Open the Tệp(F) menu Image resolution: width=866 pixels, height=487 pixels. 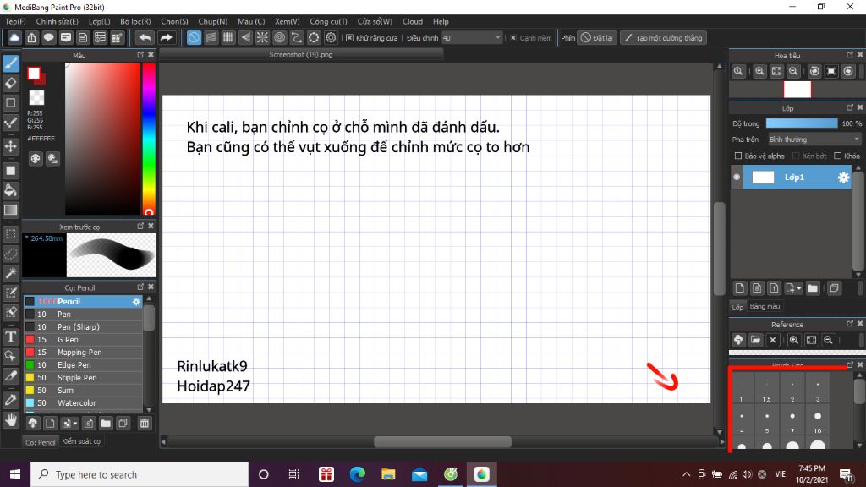(x=15, y=21)
